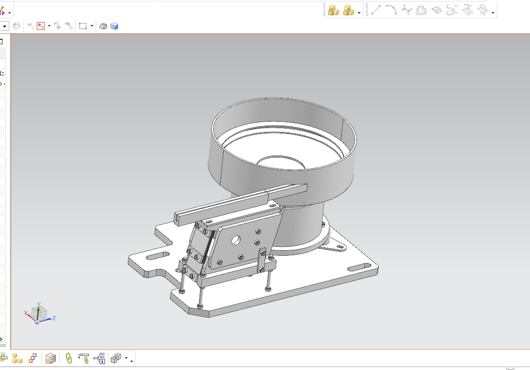
Task: Select the Line curve tool
Action: (x=376, y=10)
